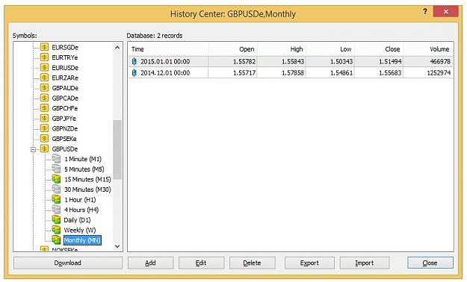Screen dimensions: 467x282
Task: Click the symbols list scroll down arrow
Action: coord(117,246)
